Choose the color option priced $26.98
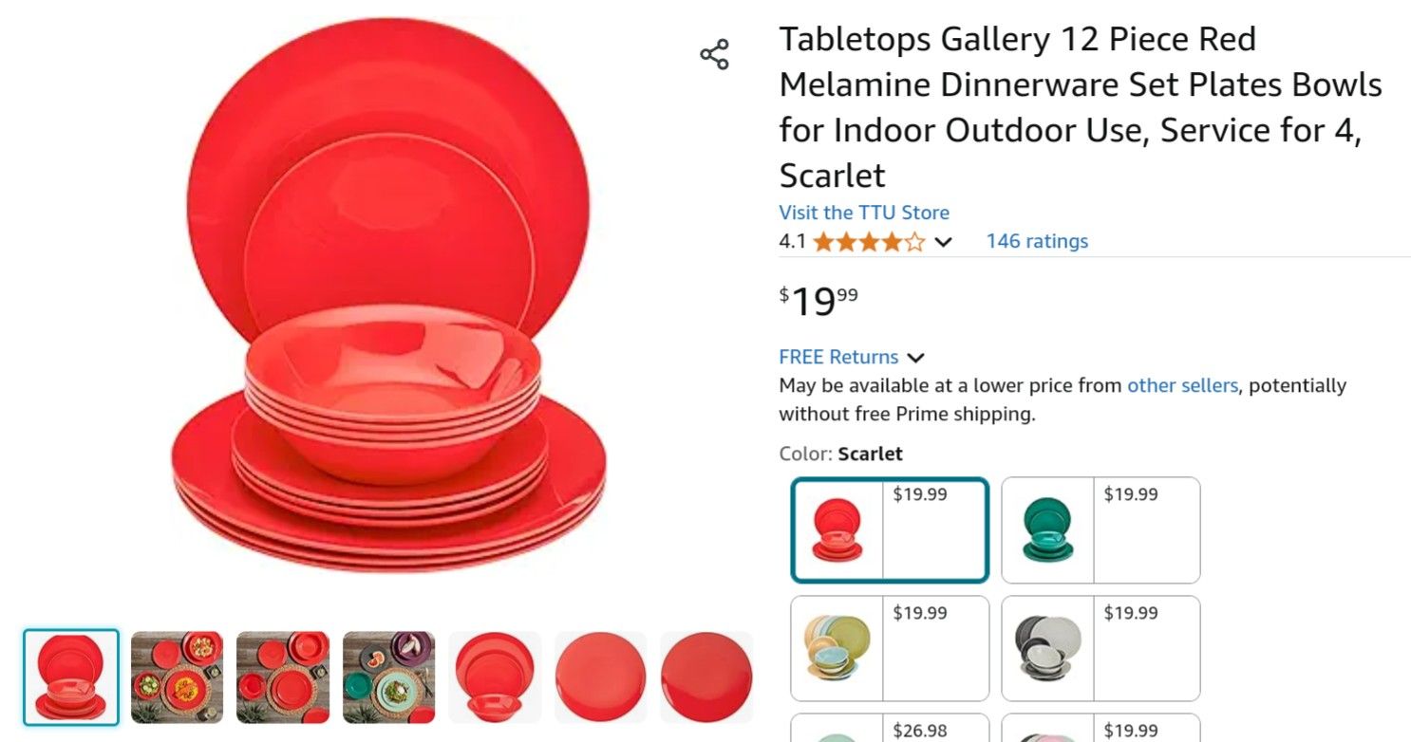Screen dimensions: 1411x742 (x=890, y=728)
